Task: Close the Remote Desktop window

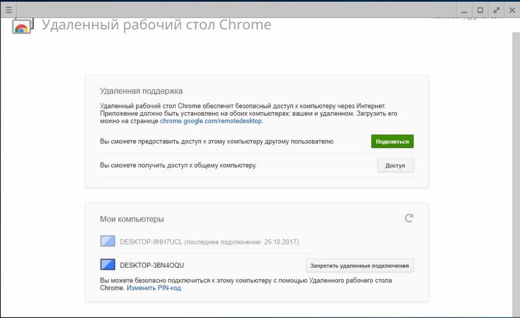Action: click(511, 10)
